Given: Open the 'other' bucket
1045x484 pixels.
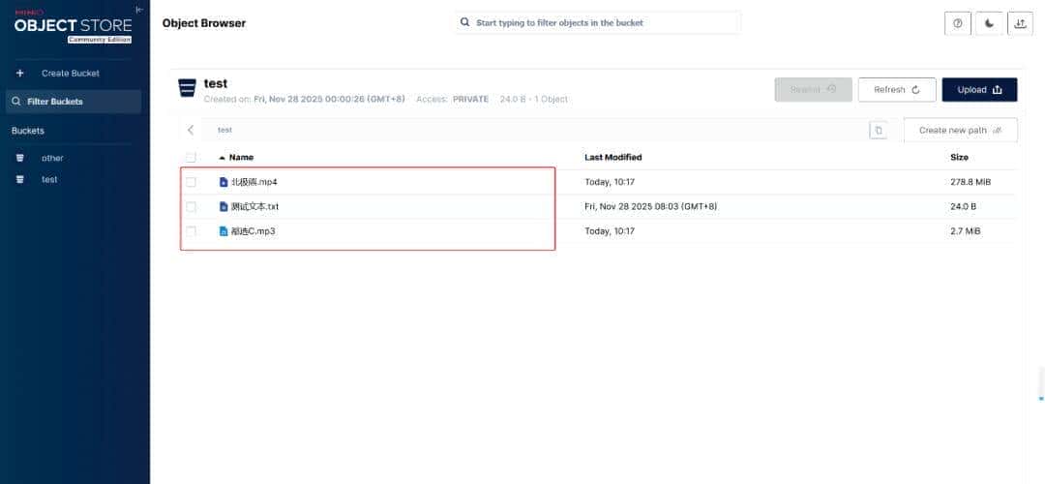Looking at the screenshot, I should point(52,158).
